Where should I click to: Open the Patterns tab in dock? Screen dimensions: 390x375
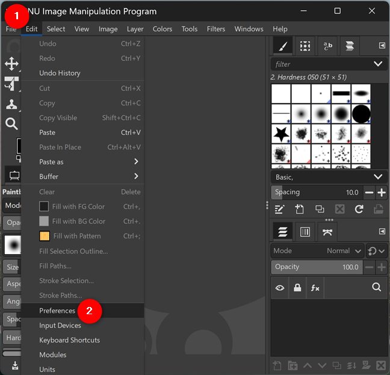[305, 46]
